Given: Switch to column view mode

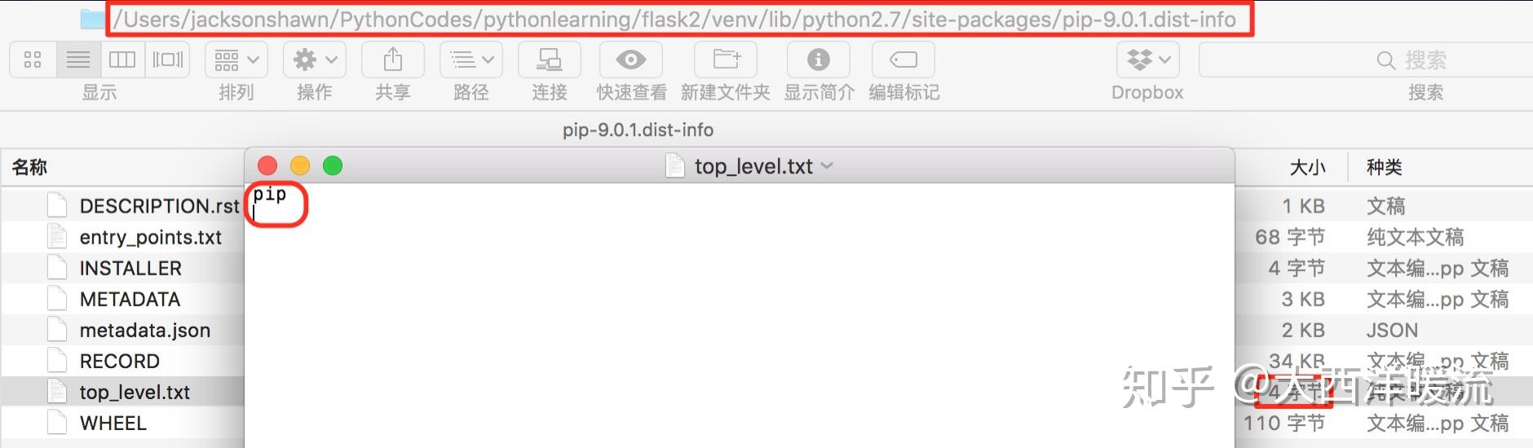Looking at the screenshot, I should [x=122, y=60].
